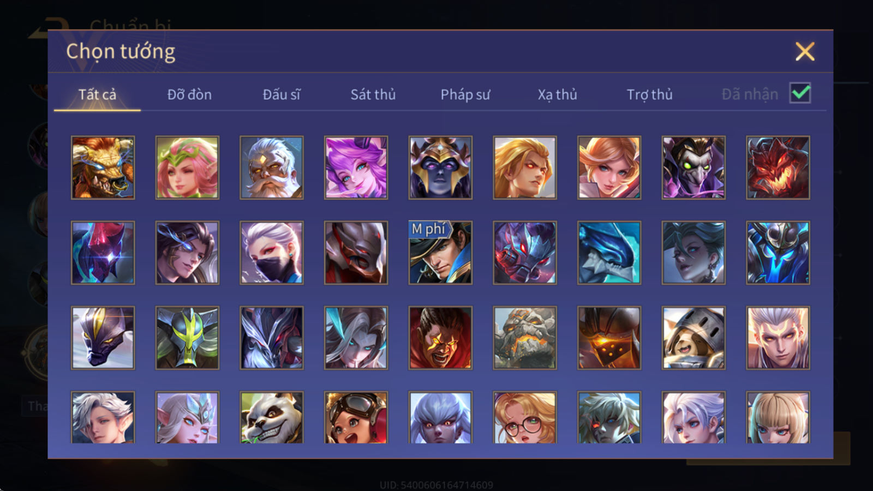Select the bull-headed hero portrait

pyautogui.click(x=103, y=167)
